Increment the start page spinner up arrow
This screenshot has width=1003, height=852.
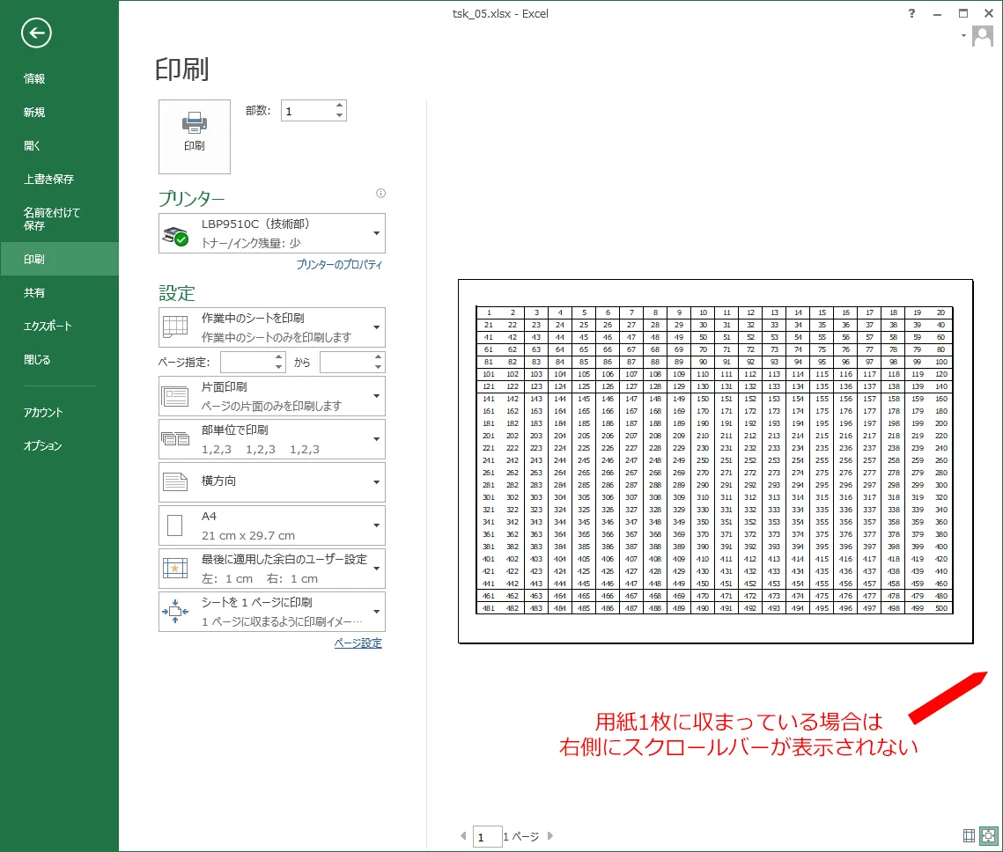click(279, 357)
